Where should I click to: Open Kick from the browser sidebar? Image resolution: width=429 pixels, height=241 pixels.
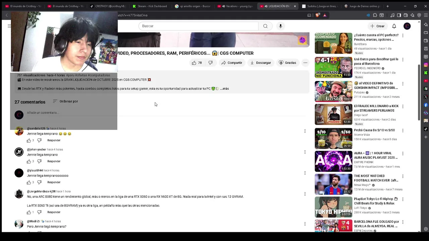tap(426, 73)
